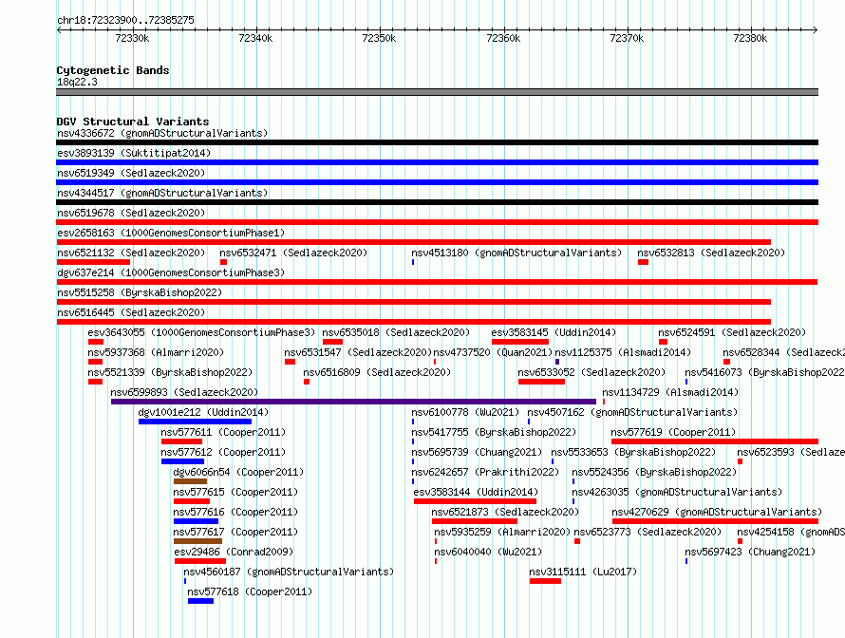Viewport: 845px width, 638px height.
Task: Click the red block under nsv6516809
Action: 307,382
